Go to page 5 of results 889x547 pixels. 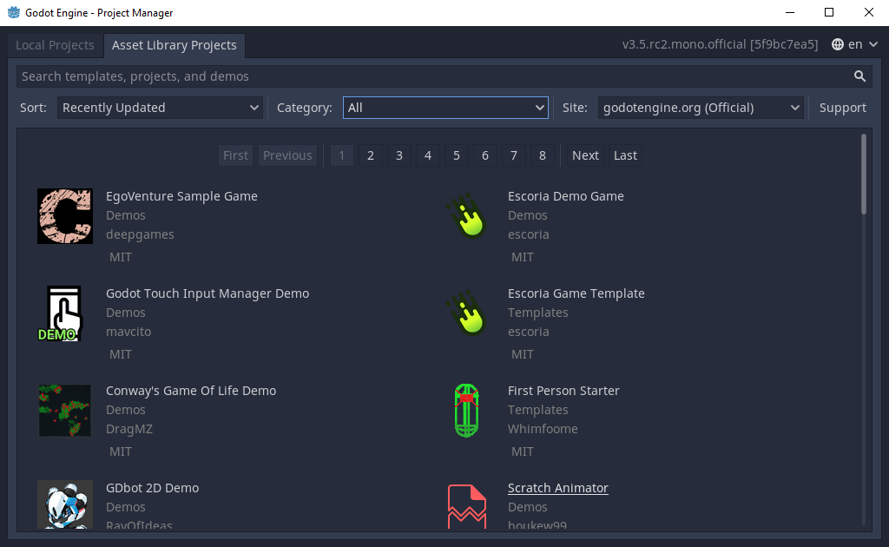tap(456, 155)
